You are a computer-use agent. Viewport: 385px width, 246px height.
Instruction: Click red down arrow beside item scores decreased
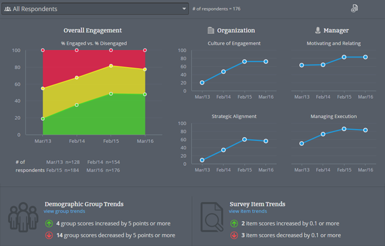[x=234, y=235]
